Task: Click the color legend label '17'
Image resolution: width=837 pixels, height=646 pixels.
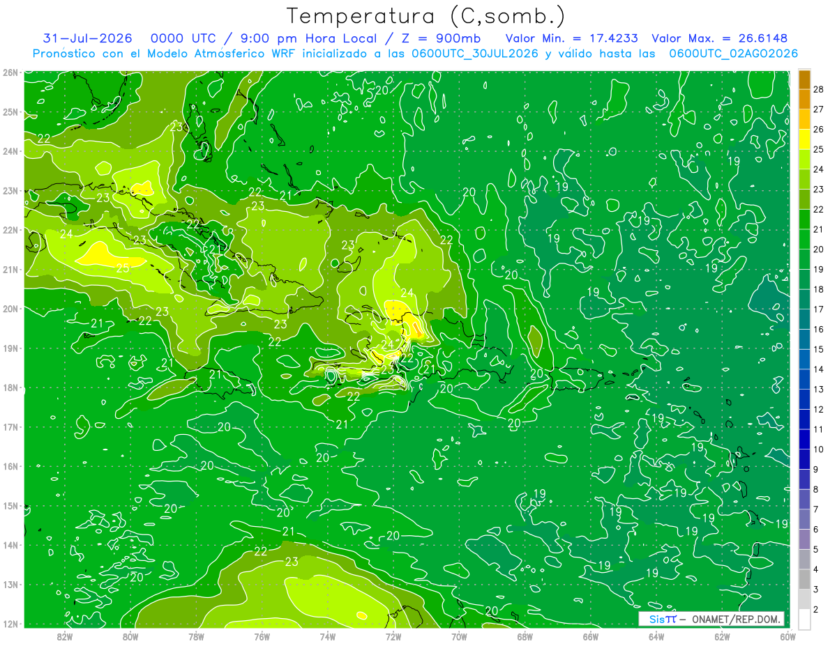Action: point(818,309)
